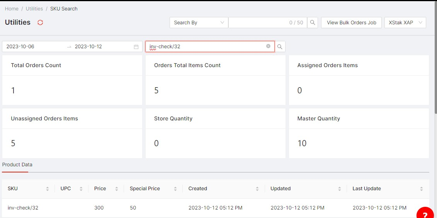Go to Home breadcrumb link

click(x=12, y=8)
